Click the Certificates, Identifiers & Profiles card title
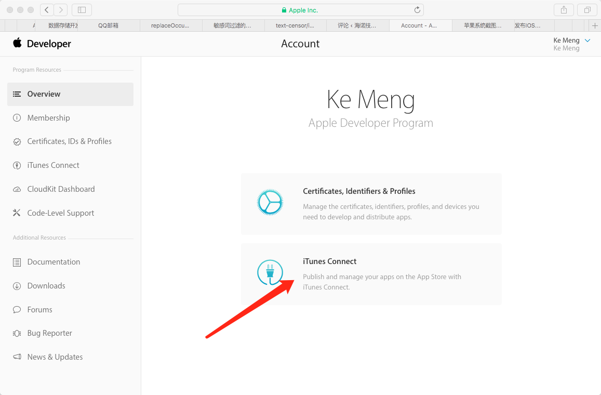The image size is (601, 395). pos(359,191)
